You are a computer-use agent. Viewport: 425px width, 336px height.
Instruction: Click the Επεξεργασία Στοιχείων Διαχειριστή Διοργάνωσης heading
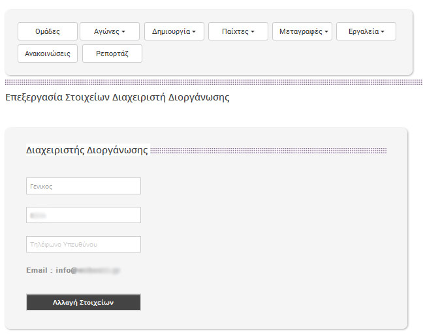click(117, 98)
